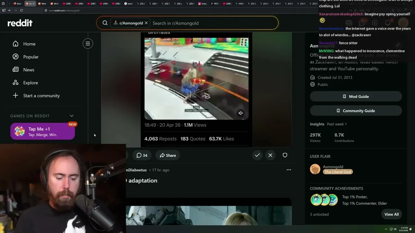Open the user profile avatar menu

pos(403,23)
